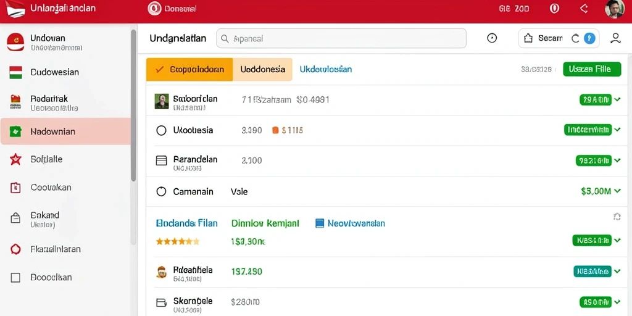Click the person icon right of Secam button
The height and width of the screenshot is (316, 632).
[615, 38]
